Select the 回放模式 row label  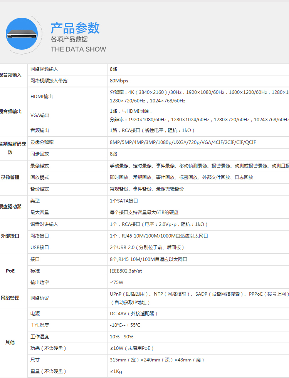[40, 177]
